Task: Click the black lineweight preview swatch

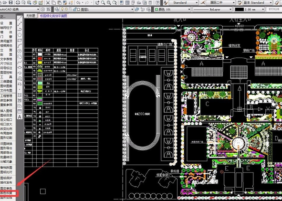Action: [239, 10]
